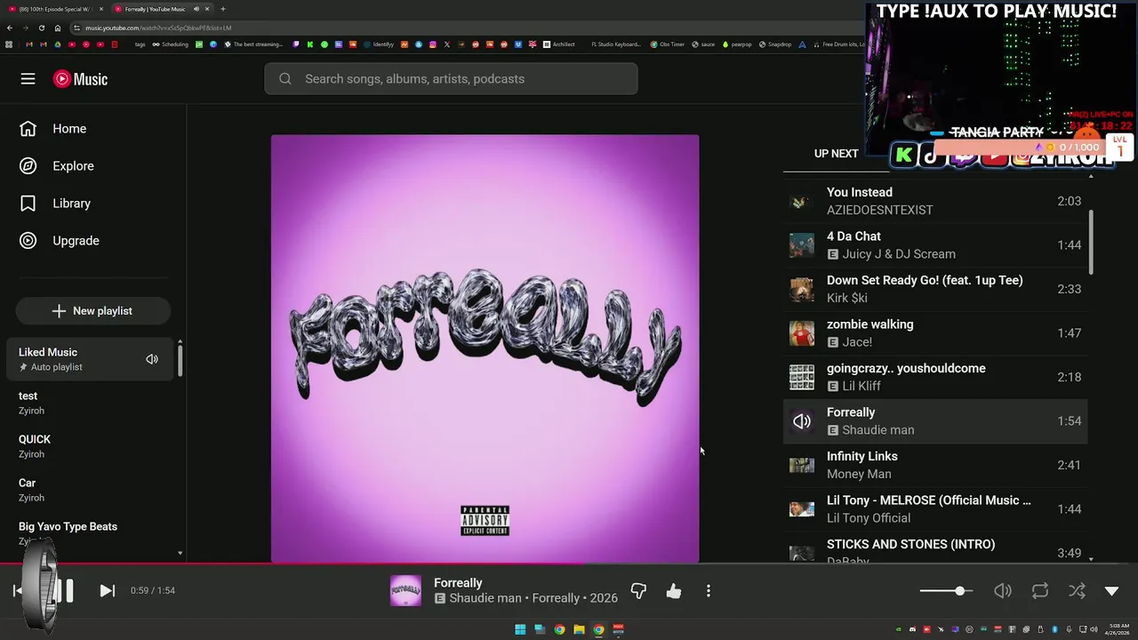Screen dimensions: 1138x640
Task: Play '4 Da Chat' from the queue
Action: (934, 245)
